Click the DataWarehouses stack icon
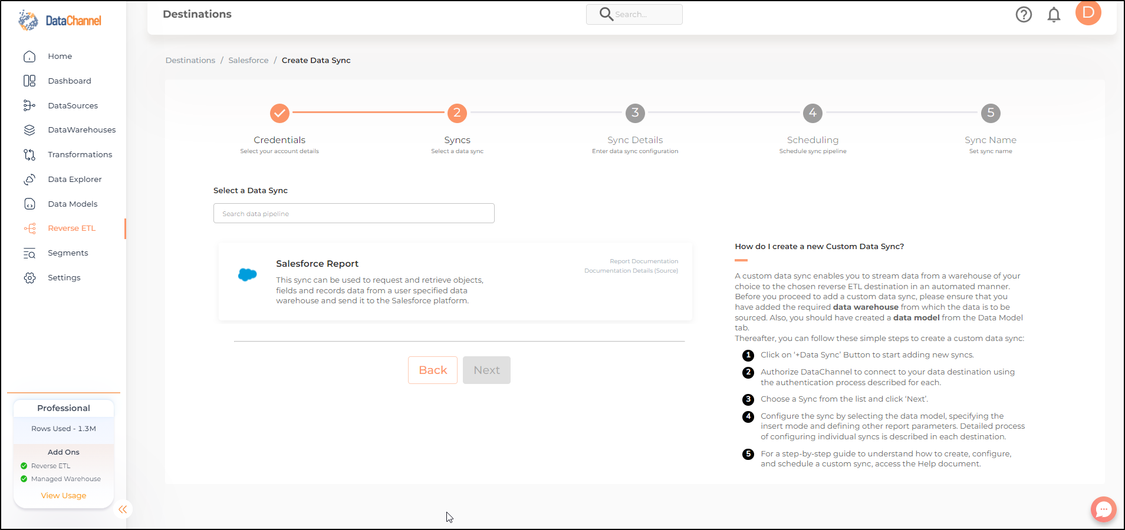 tap(29, 130)
